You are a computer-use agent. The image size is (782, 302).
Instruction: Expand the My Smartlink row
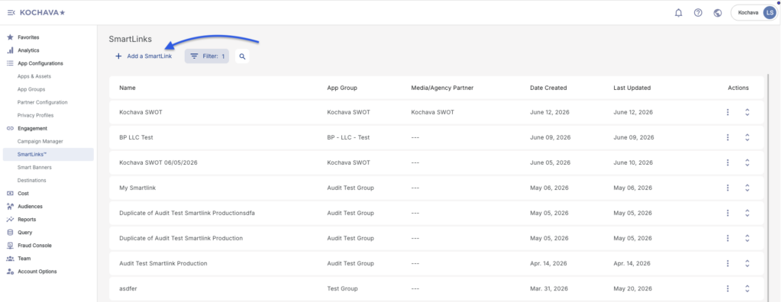click(747, 188)
